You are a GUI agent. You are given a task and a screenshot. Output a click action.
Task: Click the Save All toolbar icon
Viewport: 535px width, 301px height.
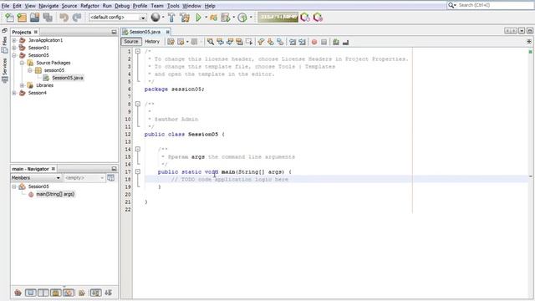[48, 18]
